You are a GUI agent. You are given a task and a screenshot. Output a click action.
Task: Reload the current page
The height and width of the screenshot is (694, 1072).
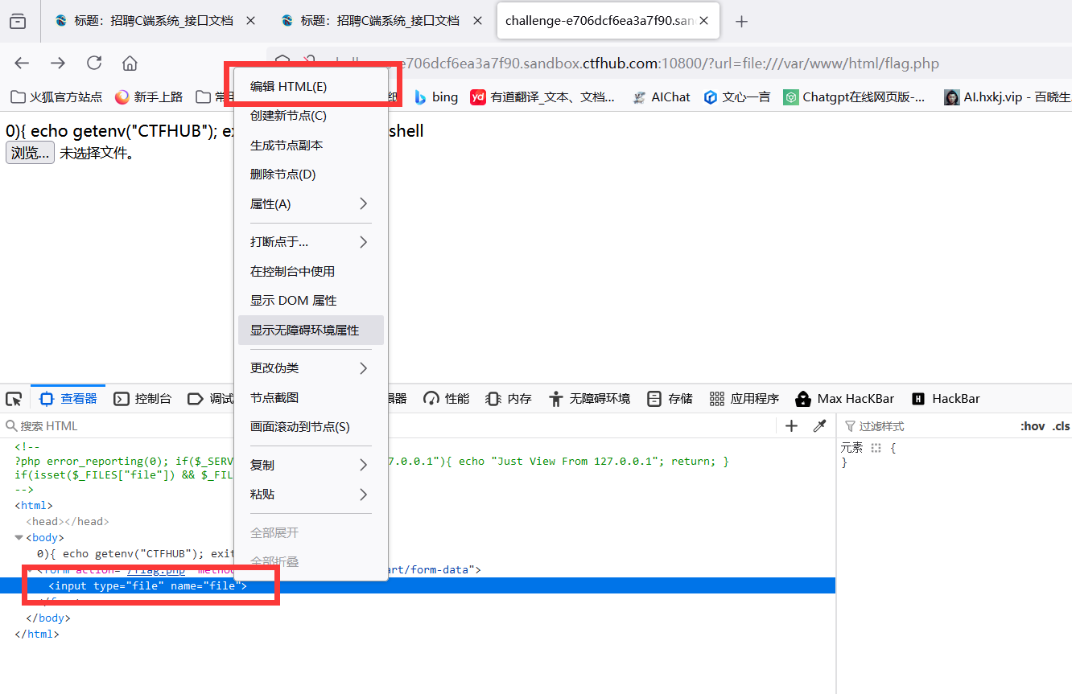[94, 64]
